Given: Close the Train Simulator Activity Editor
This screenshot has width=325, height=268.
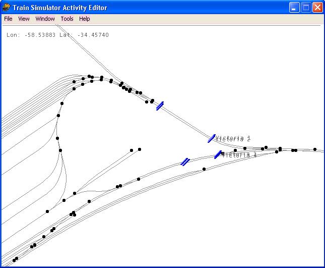Looking at the screenshot, I should coord(317,8).
